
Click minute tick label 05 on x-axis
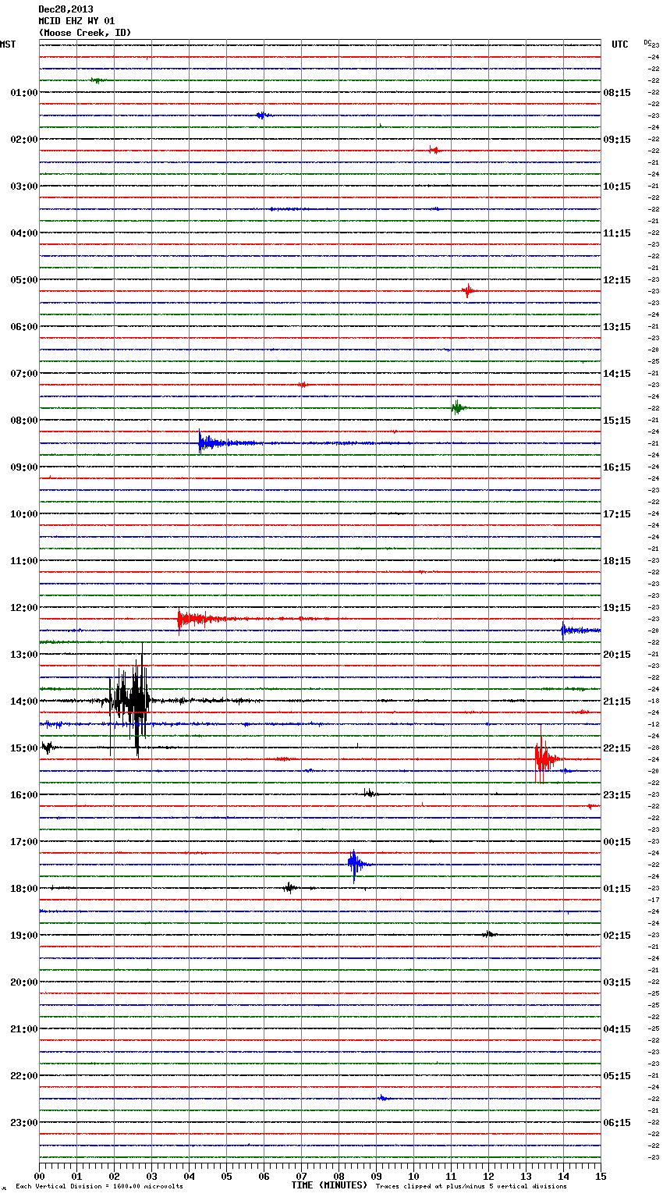coord(226,1176)
